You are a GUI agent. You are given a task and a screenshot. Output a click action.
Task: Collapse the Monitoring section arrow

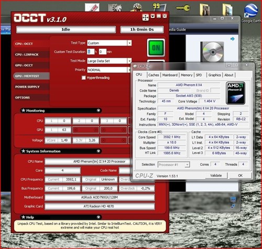tap(99, 111)
